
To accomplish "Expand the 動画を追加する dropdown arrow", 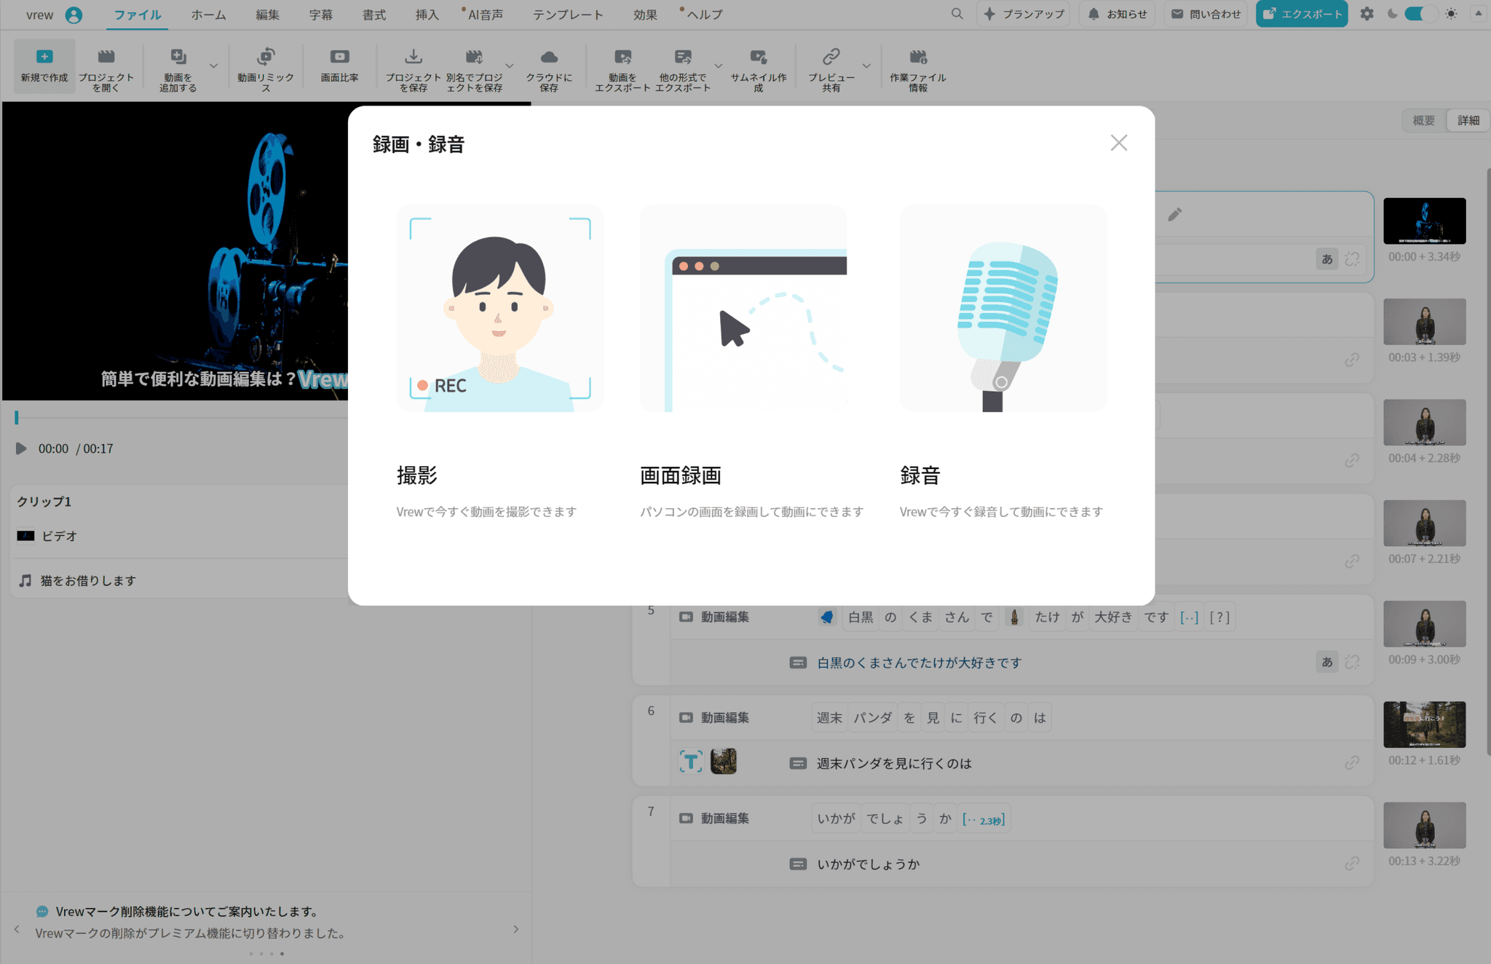I will point(213,66).
